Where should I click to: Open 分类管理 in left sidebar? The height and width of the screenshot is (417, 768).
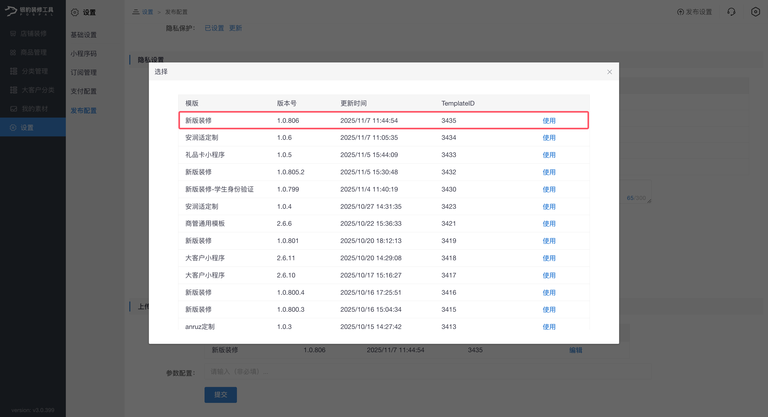[x=34, y=71]
